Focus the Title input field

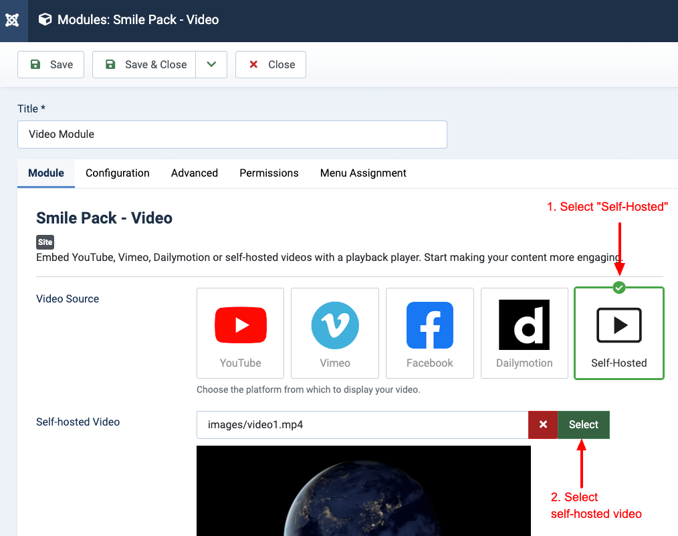[x=232, y=135]
